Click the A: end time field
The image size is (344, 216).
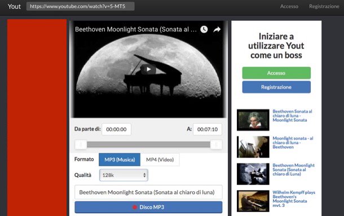click(x=208, y=129)
